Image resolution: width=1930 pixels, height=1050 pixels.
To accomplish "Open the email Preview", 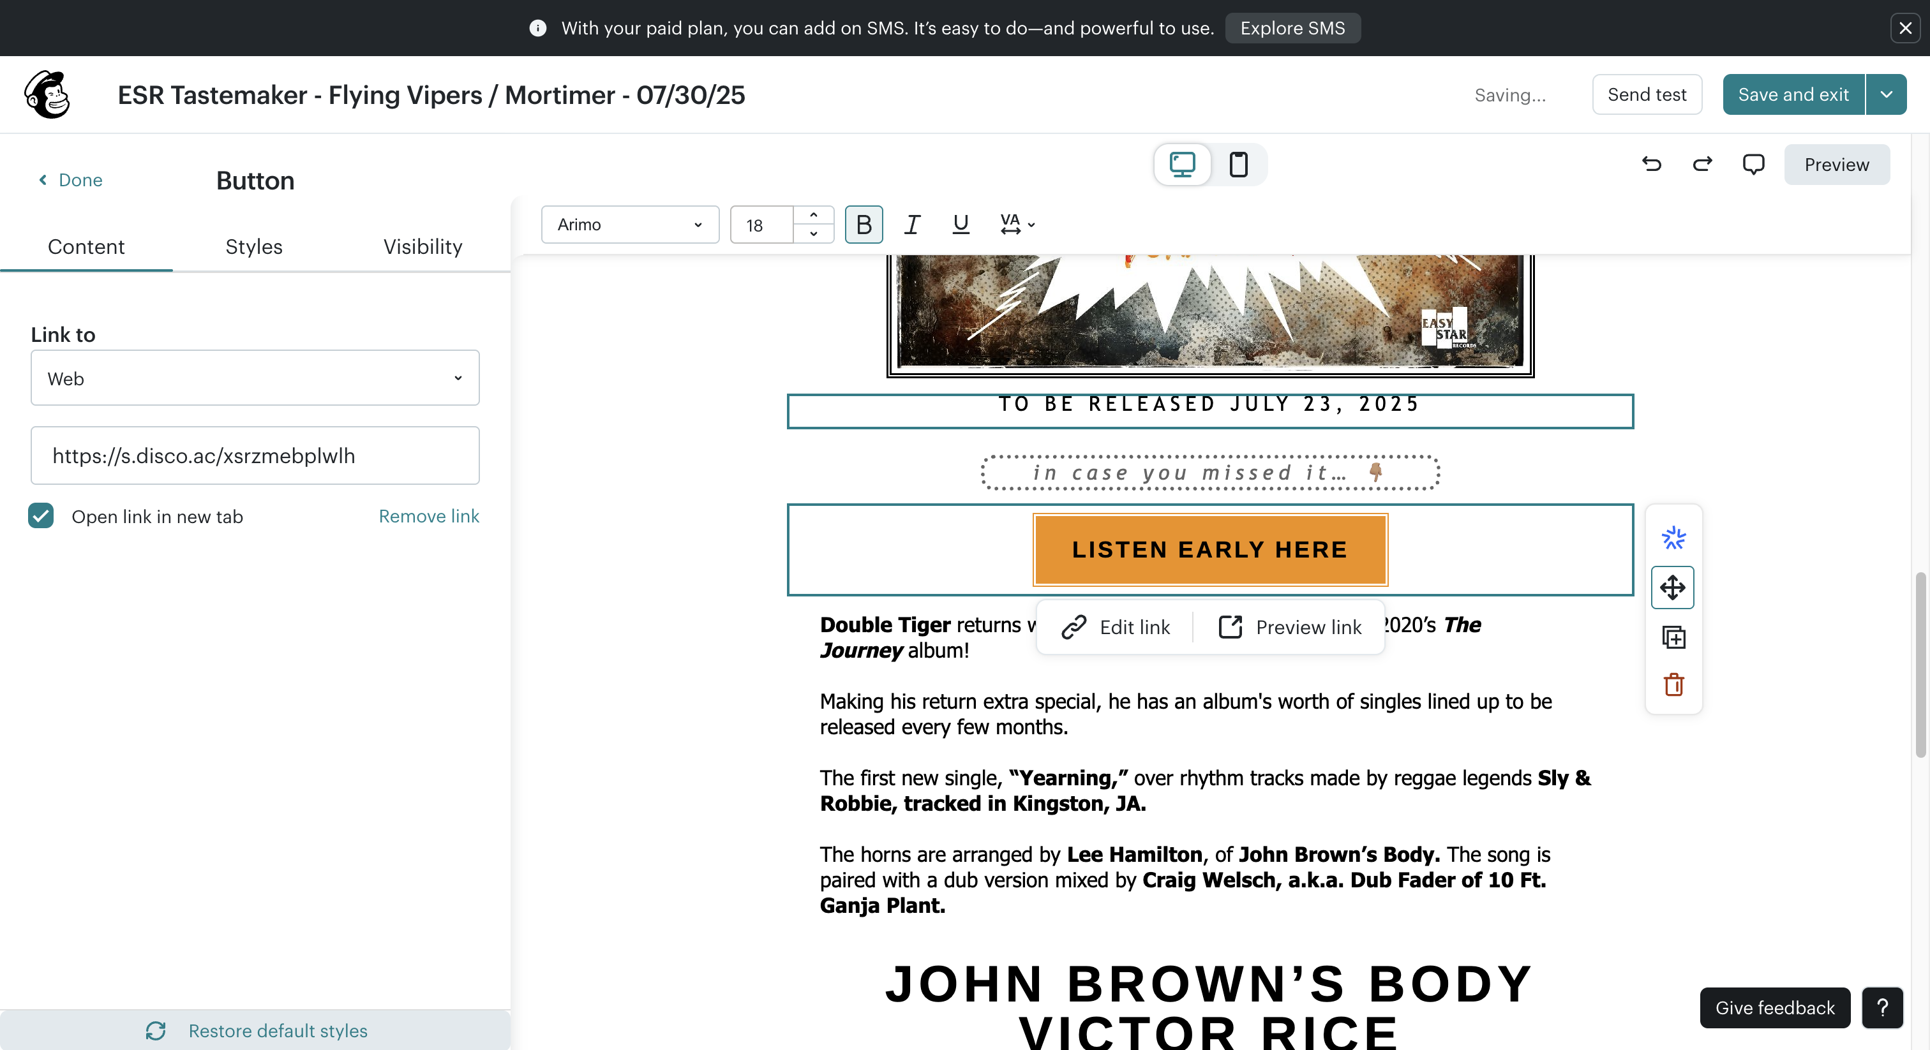I will [x=1836, y=164].
